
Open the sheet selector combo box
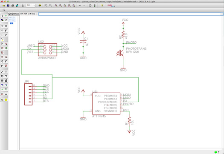pos(30,6)
